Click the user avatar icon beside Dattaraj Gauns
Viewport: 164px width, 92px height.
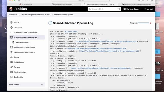(125, 9)
